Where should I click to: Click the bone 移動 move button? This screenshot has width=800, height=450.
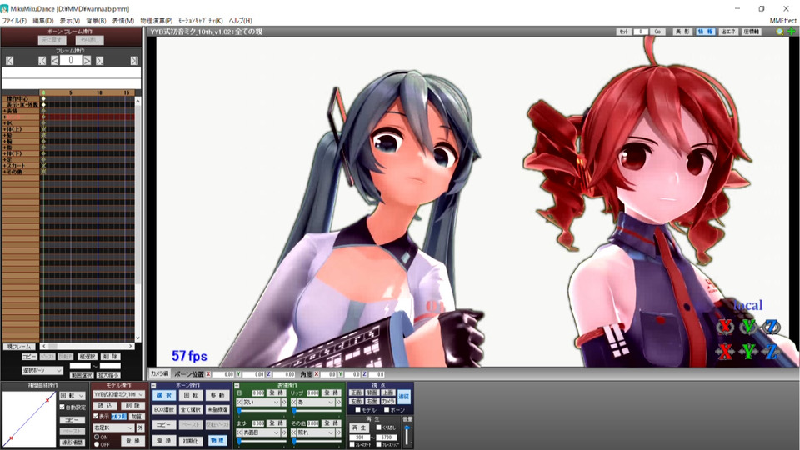tap(217, 395)
